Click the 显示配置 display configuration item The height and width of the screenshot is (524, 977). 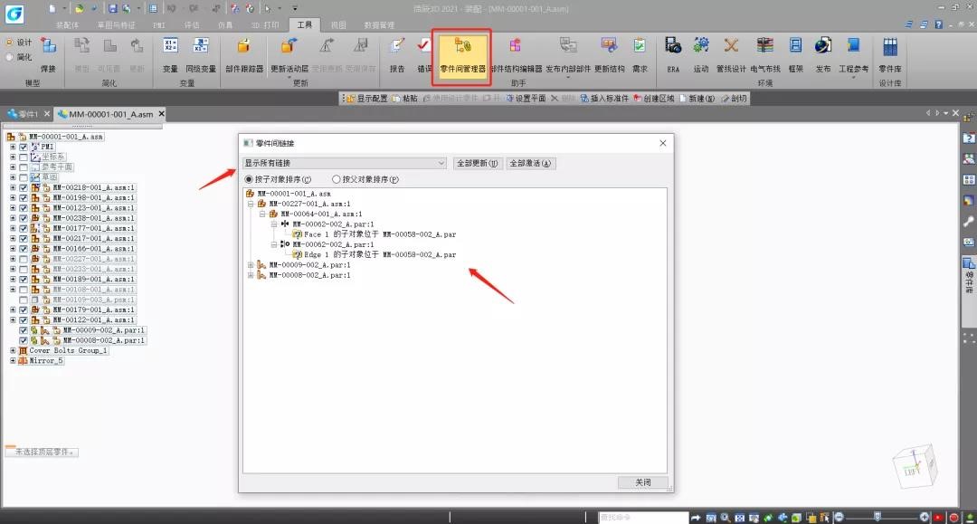367,99
